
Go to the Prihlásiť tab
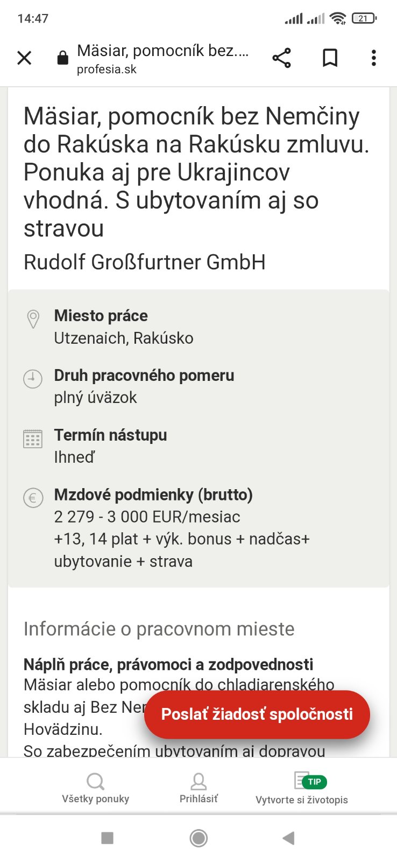(x=198, y=788)
